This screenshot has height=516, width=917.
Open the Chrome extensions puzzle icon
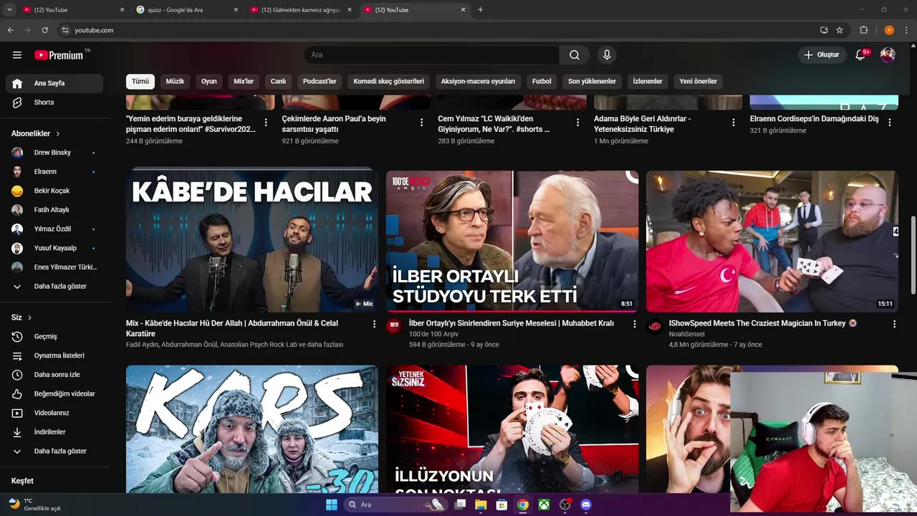(x=863, y=30)
